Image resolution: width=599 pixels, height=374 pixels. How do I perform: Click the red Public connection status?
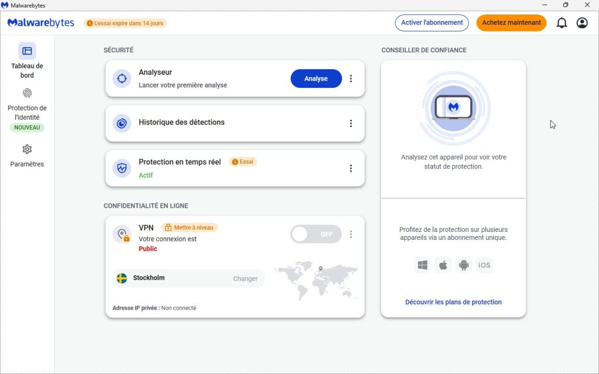pos(148,248)
